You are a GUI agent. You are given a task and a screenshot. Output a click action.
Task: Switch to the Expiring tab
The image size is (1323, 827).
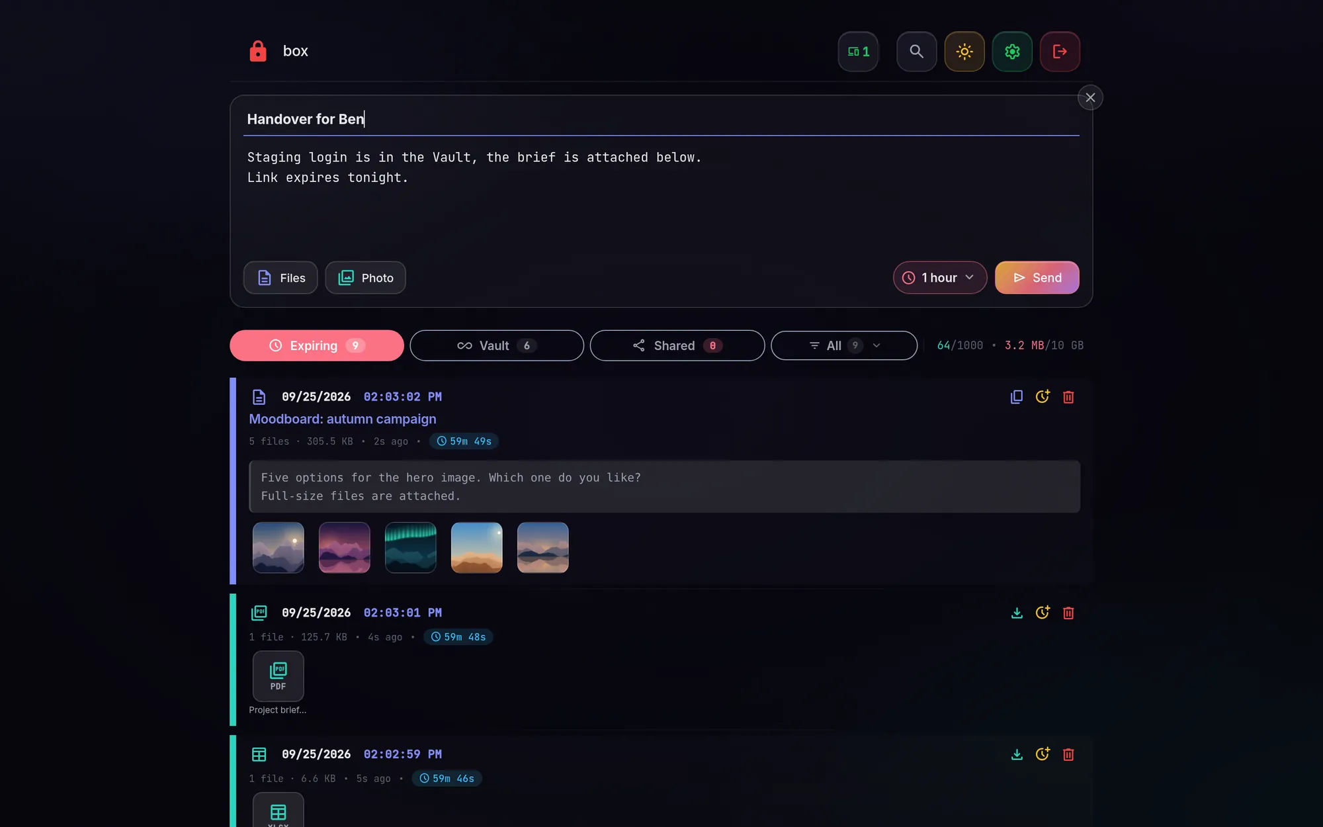click(317, 345)
